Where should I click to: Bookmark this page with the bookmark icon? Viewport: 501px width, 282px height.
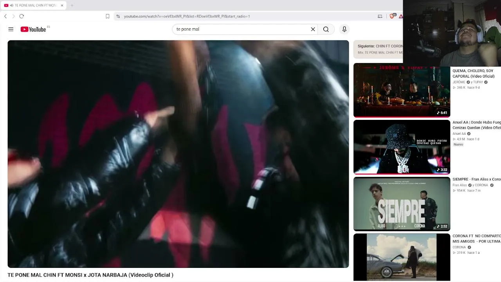click(x=108, y=16)
